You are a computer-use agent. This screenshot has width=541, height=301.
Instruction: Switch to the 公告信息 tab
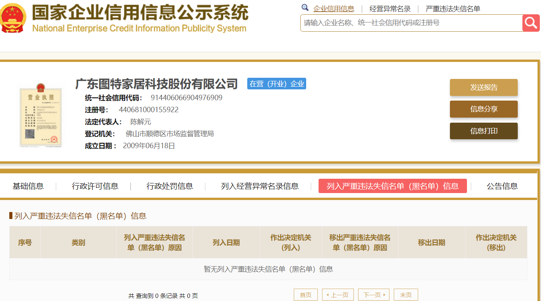[502, 186]
